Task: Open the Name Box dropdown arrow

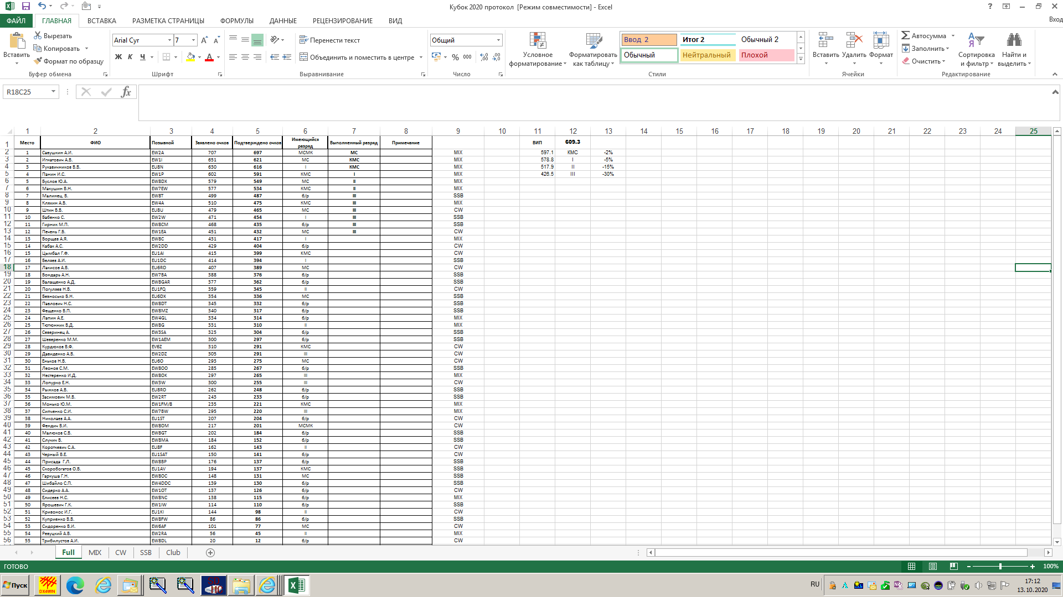Action: (53, 92)
